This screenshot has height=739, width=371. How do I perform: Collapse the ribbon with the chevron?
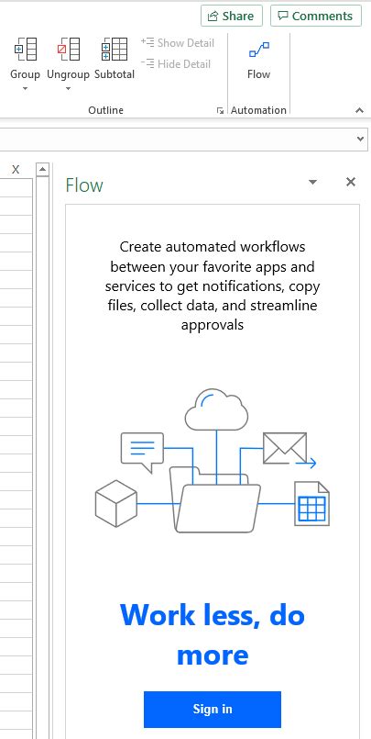[x=359, y=110]
